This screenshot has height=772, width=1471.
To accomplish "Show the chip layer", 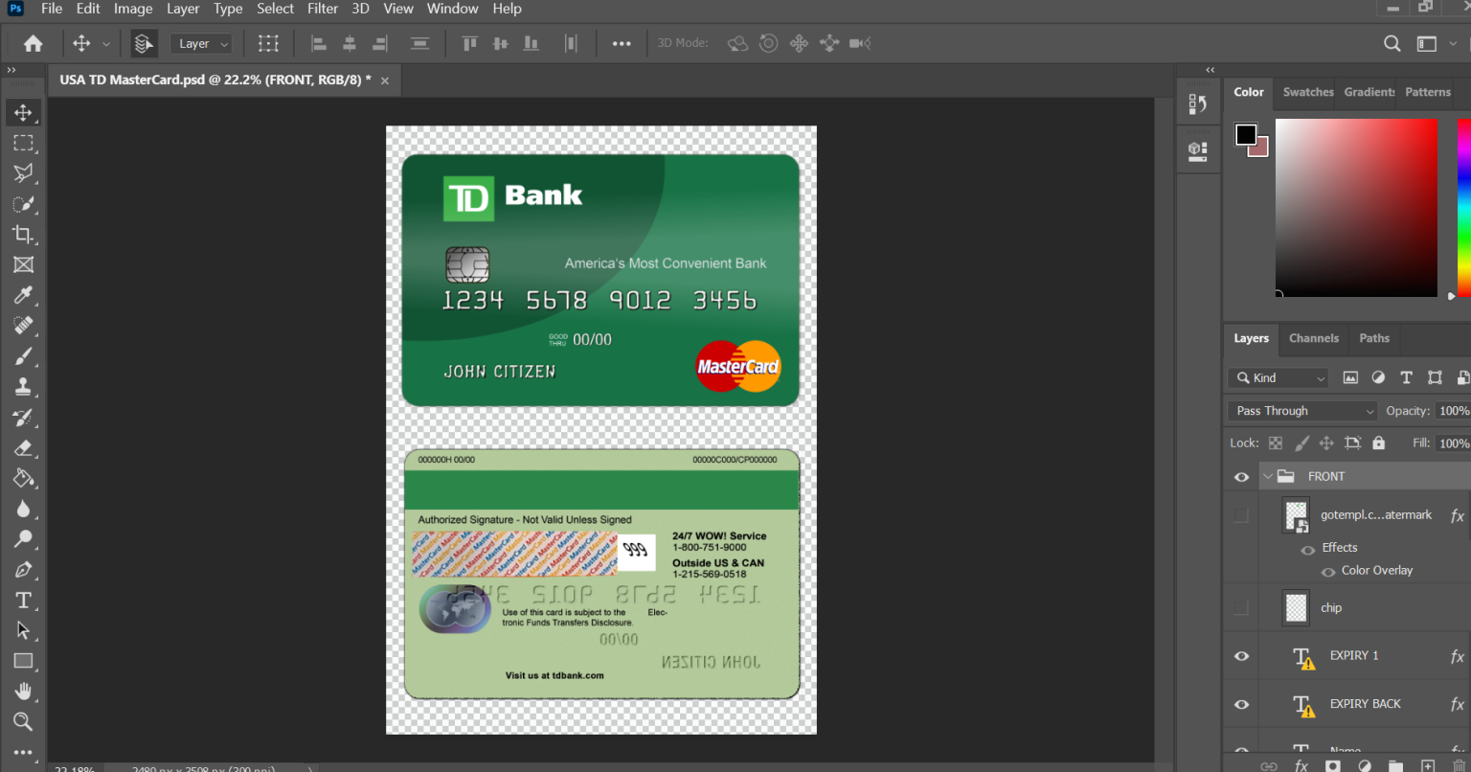I will [x=1241, y=608].
